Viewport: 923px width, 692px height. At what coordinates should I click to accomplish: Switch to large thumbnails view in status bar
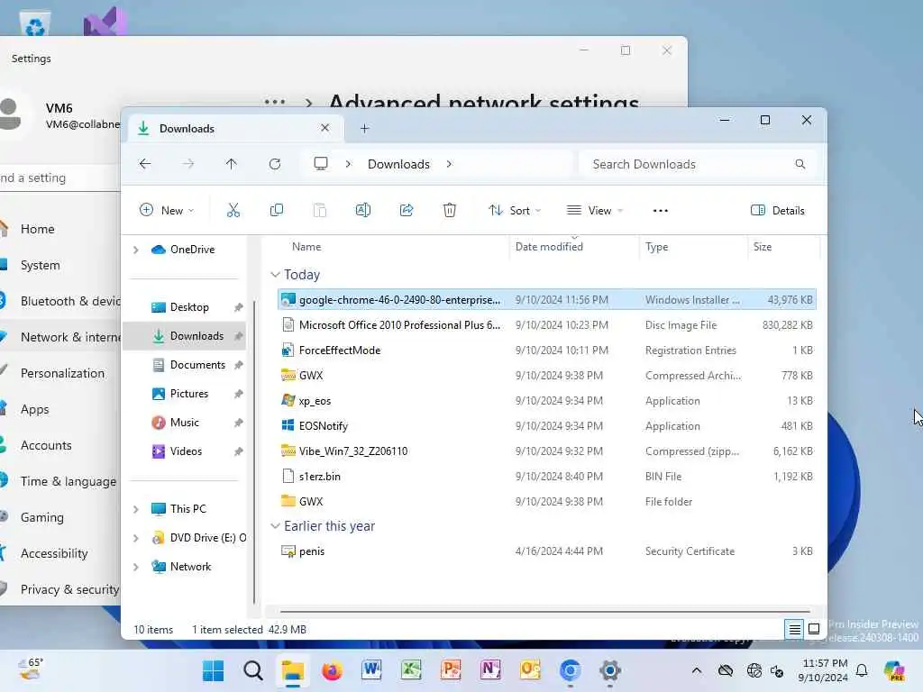click(814, 629)
